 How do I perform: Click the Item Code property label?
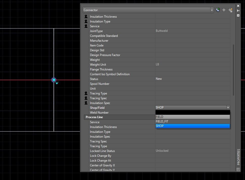point(97,45)
